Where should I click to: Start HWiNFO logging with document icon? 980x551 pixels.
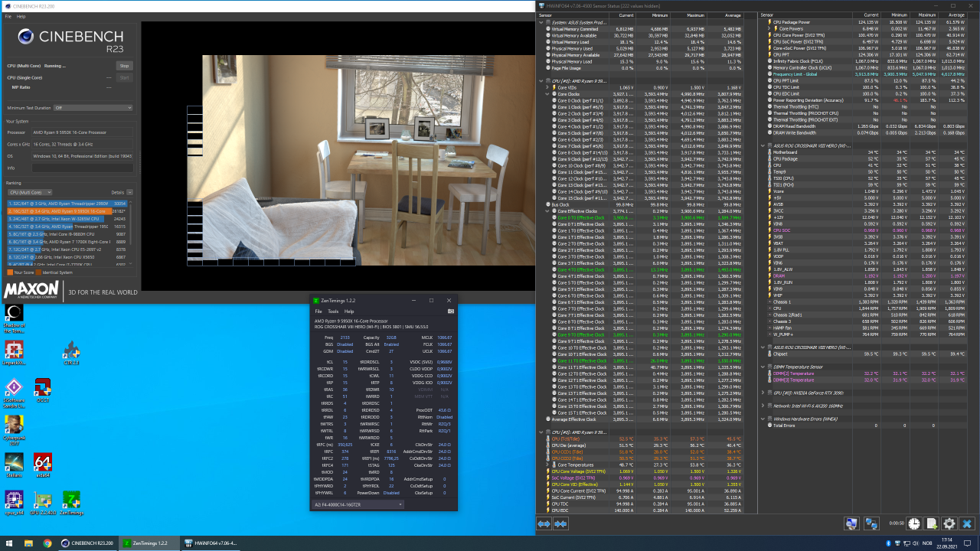point(932,523)
